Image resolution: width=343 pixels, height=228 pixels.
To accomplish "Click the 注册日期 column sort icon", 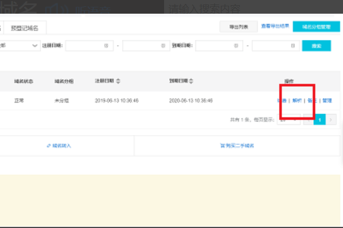I will (118, 81).
